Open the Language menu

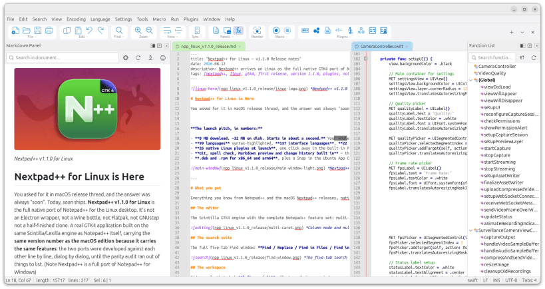100,19
